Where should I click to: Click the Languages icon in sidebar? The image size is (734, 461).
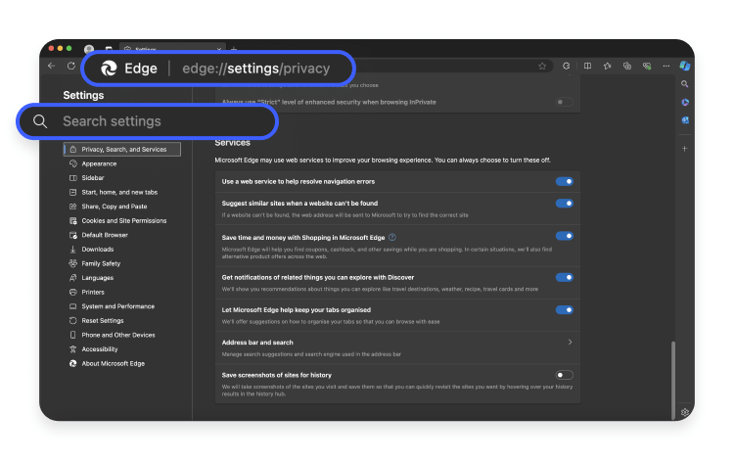[73, 278]
